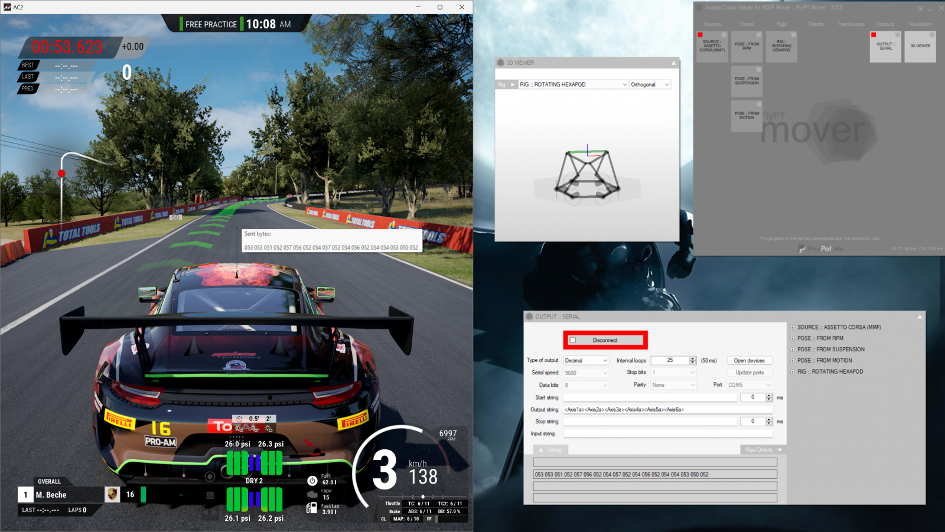Click the Visualizers column header in FlyPT Mover
The image size is (945, 532).
[920, 24]
